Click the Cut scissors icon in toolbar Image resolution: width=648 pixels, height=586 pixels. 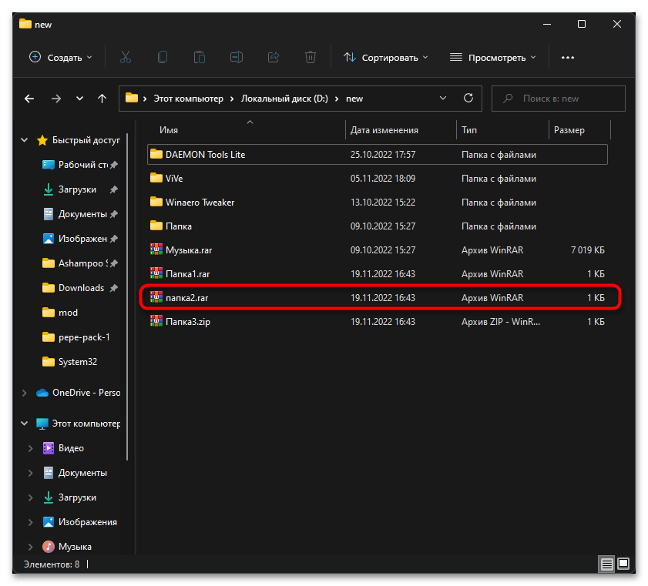point(125,57)
